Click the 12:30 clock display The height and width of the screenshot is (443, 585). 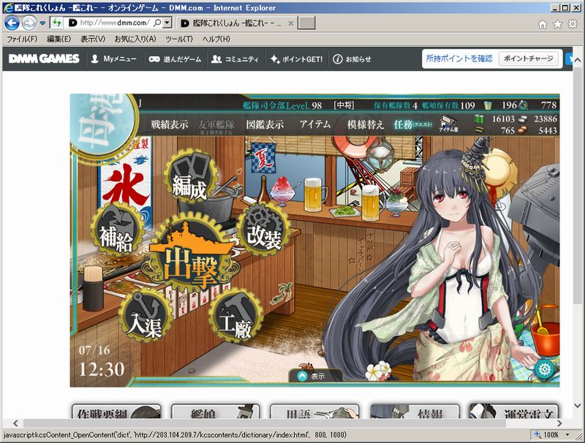pos(102,370)
